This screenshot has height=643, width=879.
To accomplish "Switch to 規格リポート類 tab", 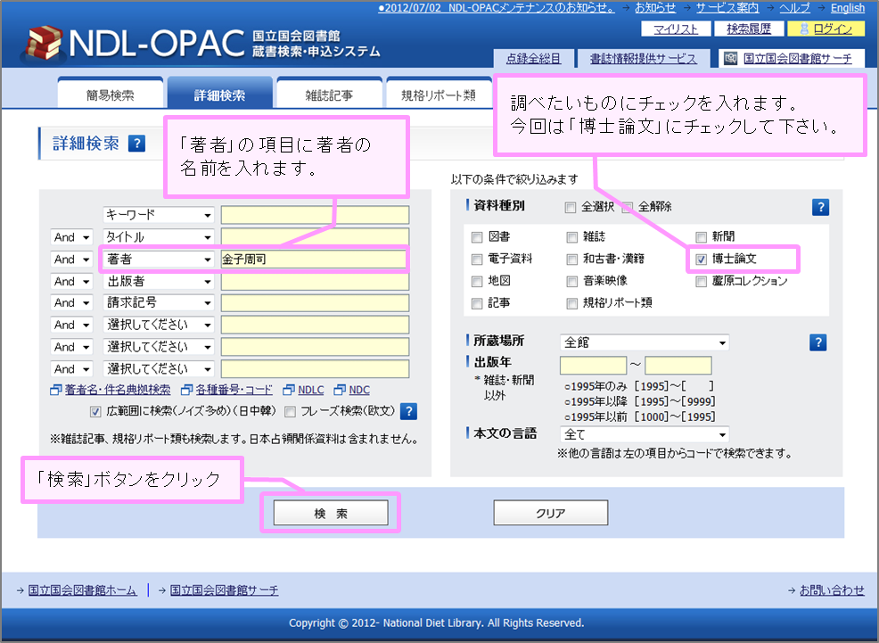I will (439, 95).
